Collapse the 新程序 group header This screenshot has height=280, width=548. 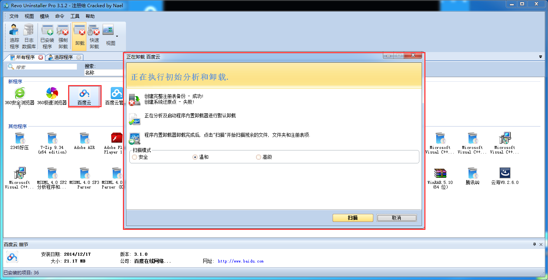tap(15, 81)
